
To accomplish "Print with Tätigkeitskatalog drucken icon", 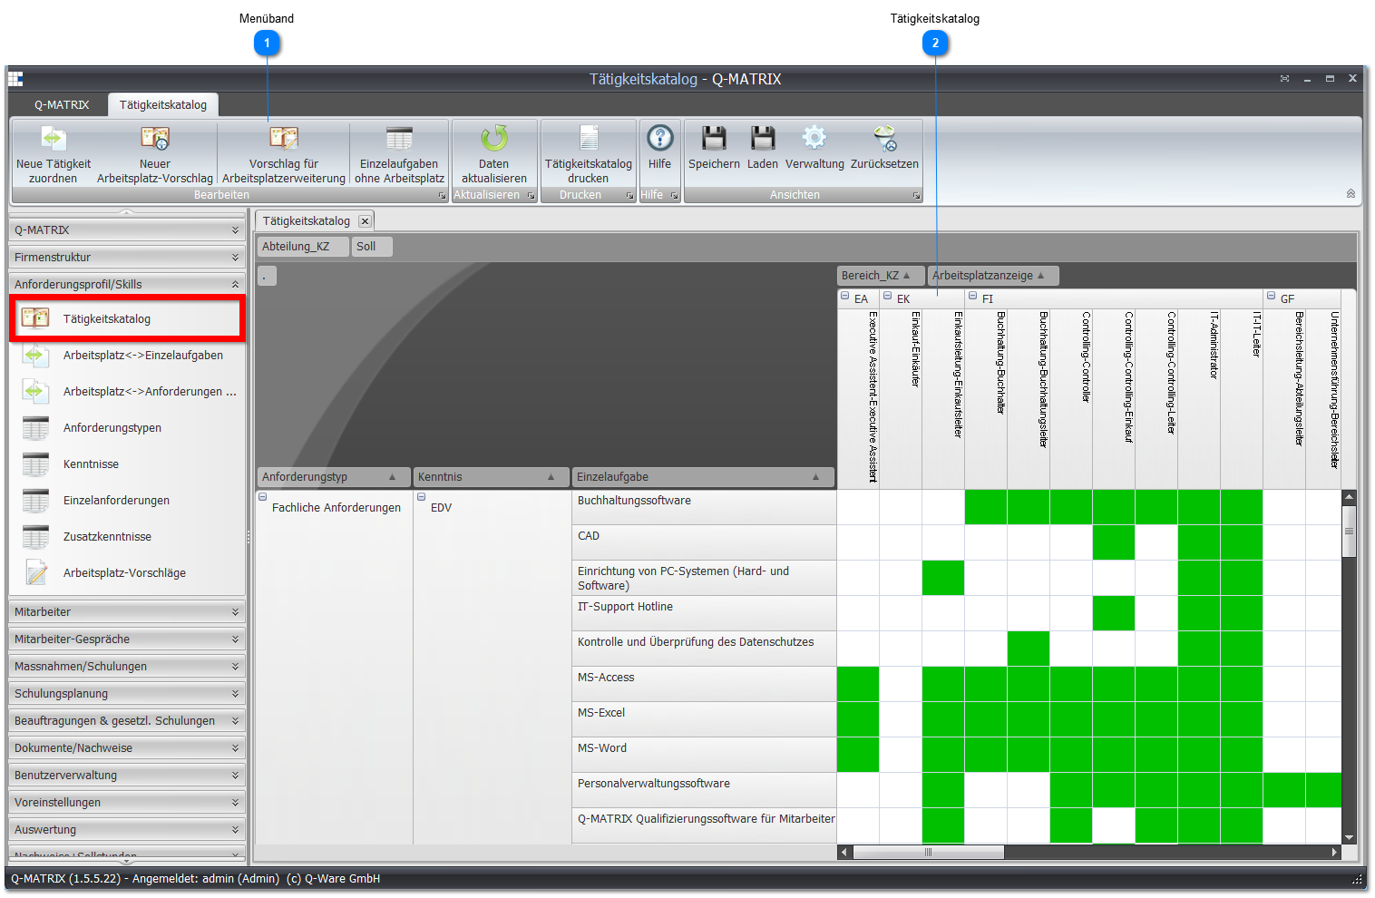I will tap(589, 138).
